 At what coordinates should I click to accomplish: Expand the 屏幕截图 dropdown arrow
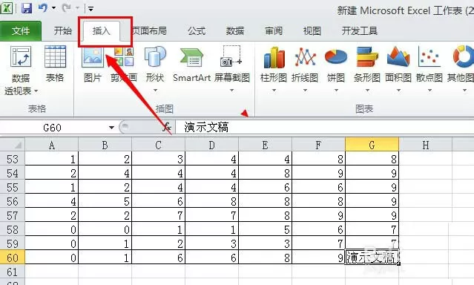pos(232,90)
